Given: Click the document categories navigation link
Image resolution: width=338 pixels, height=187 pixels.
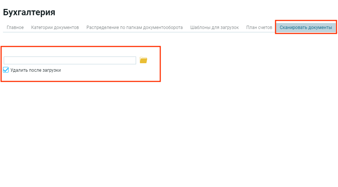Looking at the screenshot, I should (x=55, y=28).
